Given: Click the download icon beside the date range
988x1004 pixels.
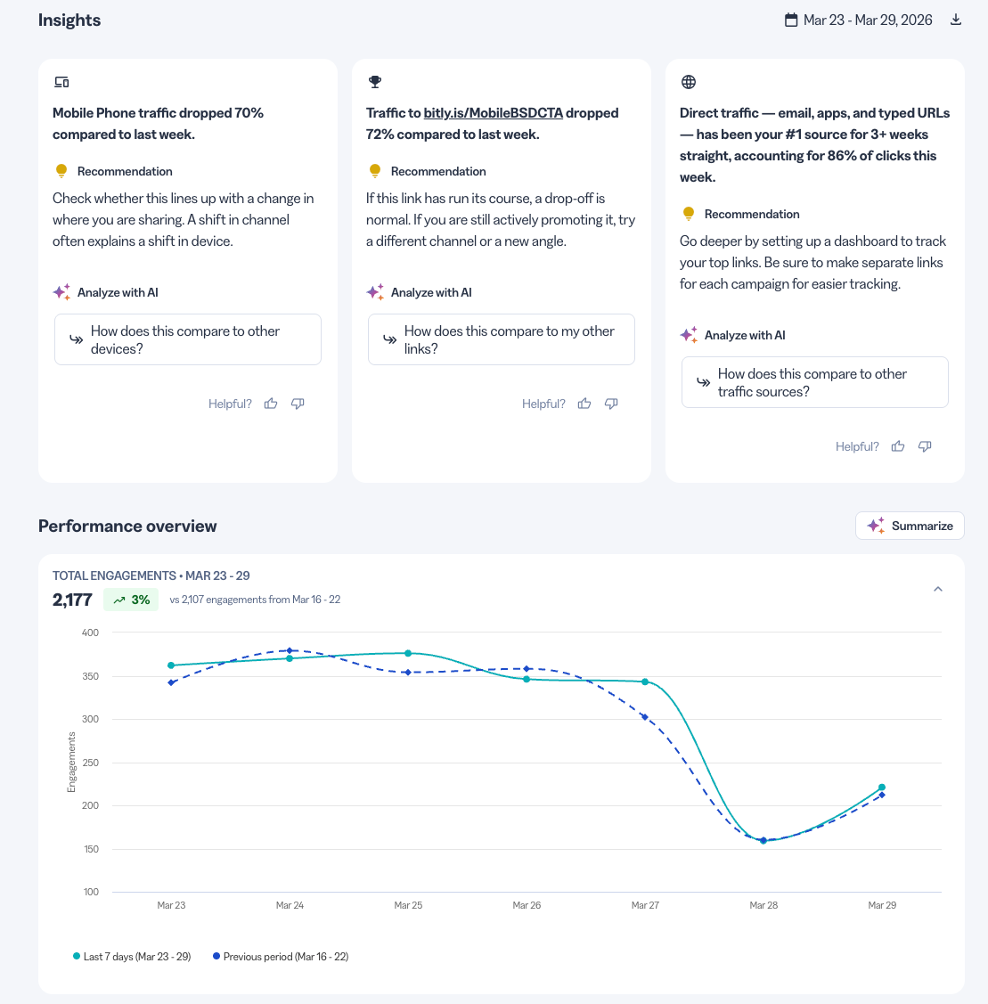Looking at the screenshot, I should coord(955,20).
